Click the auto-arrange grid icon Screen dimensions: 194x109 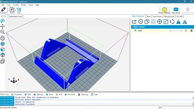click(x=153, y=21)
